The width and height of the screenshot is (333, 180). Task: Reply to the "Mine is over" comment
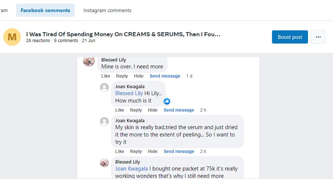point(122,76)
